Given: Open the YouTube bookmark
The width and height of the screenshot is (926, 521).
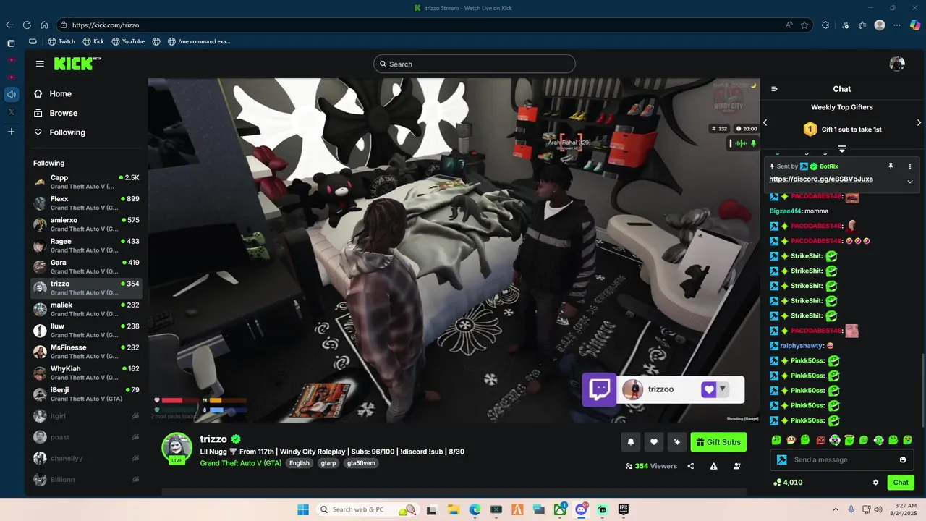Looking at the screenshot, I should tap(128, 41).
